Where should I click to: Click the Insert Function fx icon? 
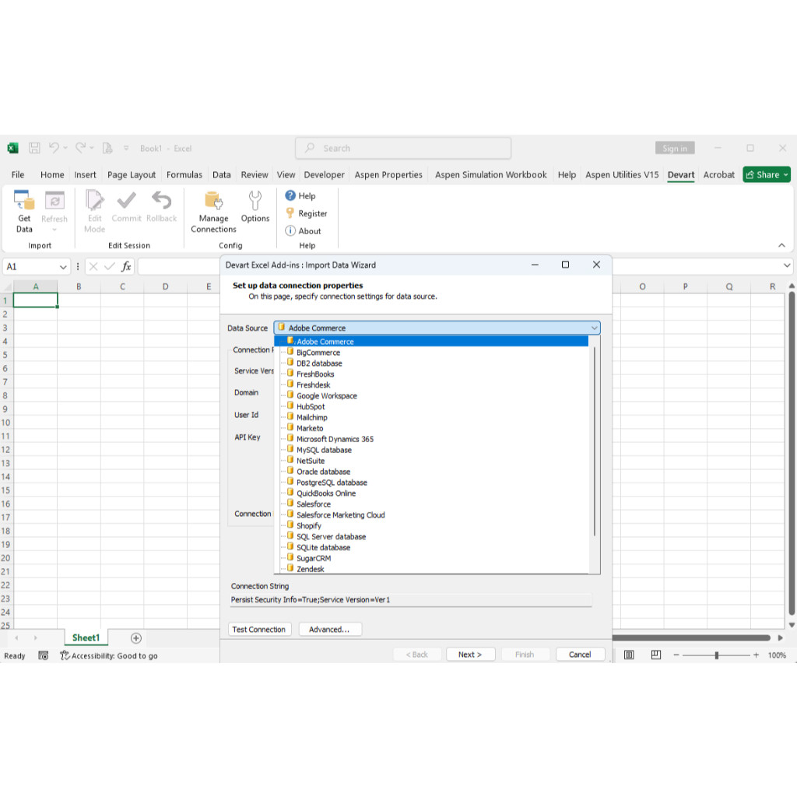(126, 266)
